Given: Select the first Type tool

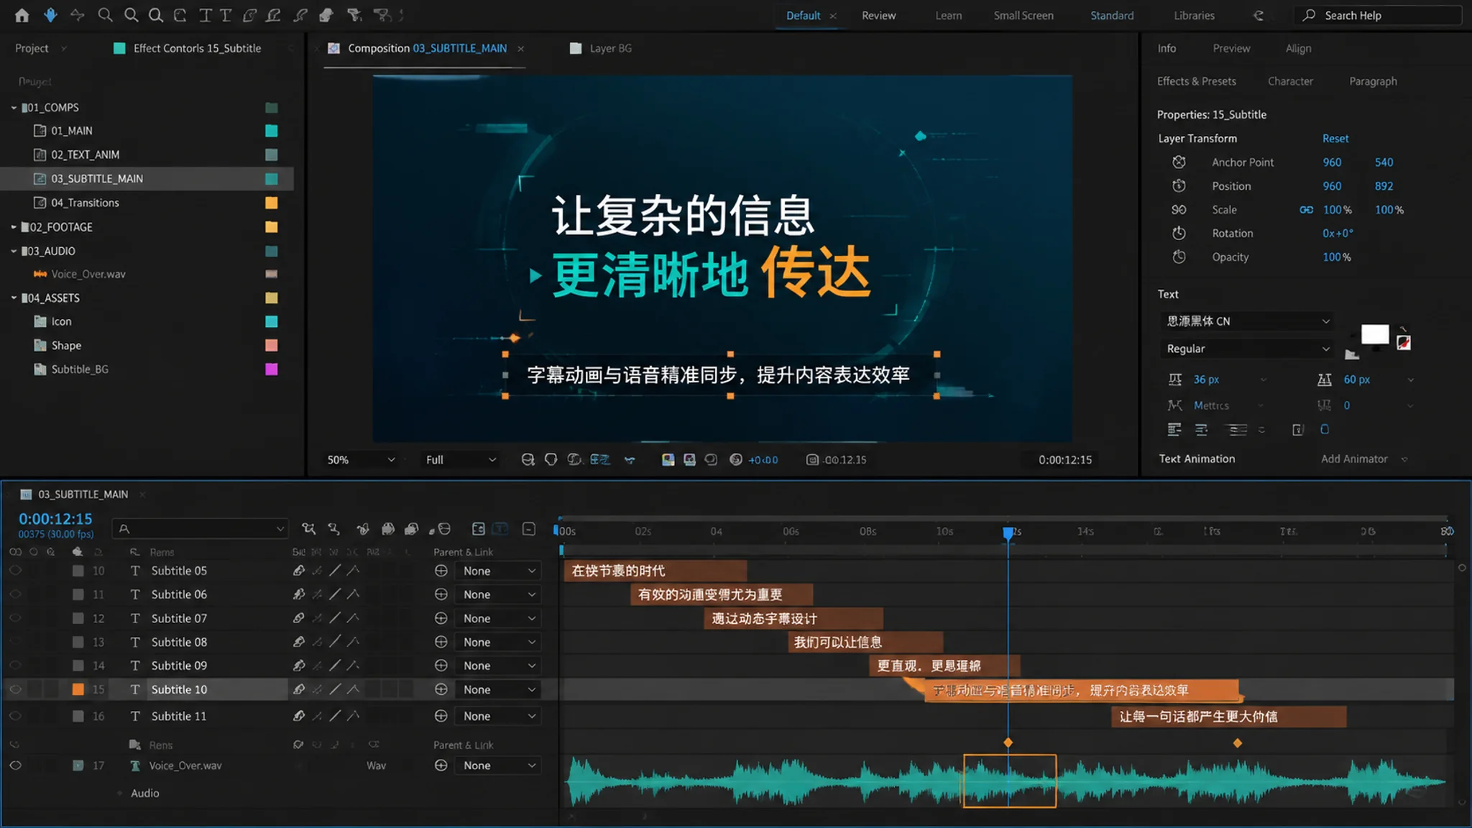Looking at the screenshot, I should tap(206, 15).
